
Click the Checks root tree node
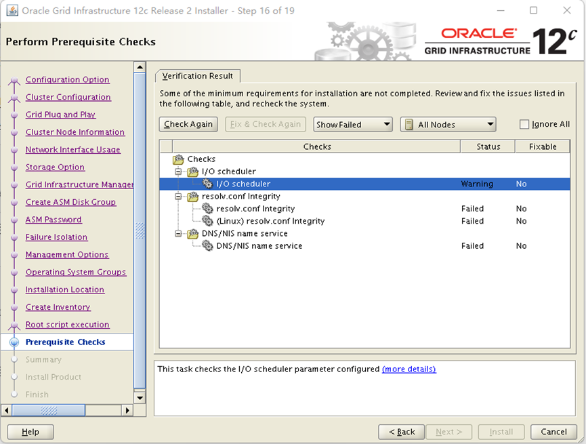click(x=201, y=159)
